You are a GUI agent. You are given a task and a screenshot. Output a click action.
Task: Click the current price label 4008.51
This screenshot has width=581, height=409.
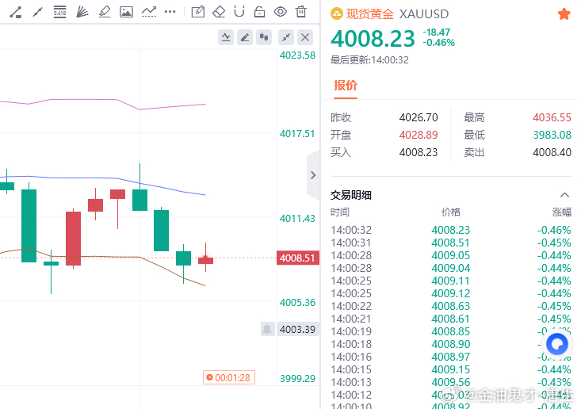(297, 258)
